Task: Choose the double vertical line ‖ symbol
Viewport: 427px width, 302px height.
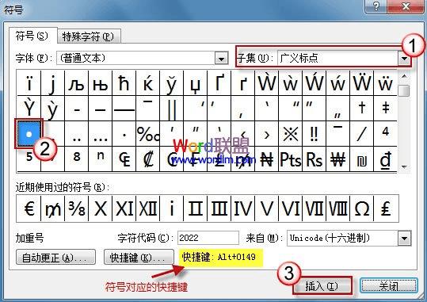Action: [x=172, y=109]
